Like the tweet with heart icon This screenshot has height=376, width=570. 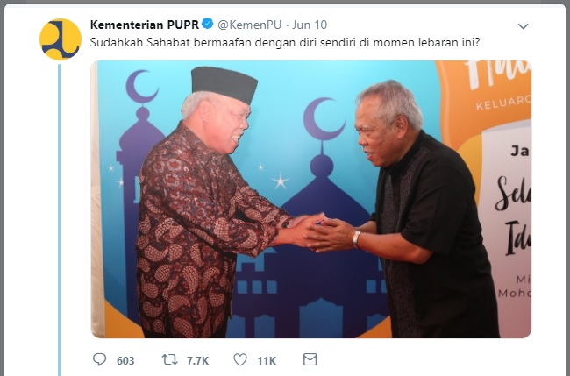[x=240, y=359]
